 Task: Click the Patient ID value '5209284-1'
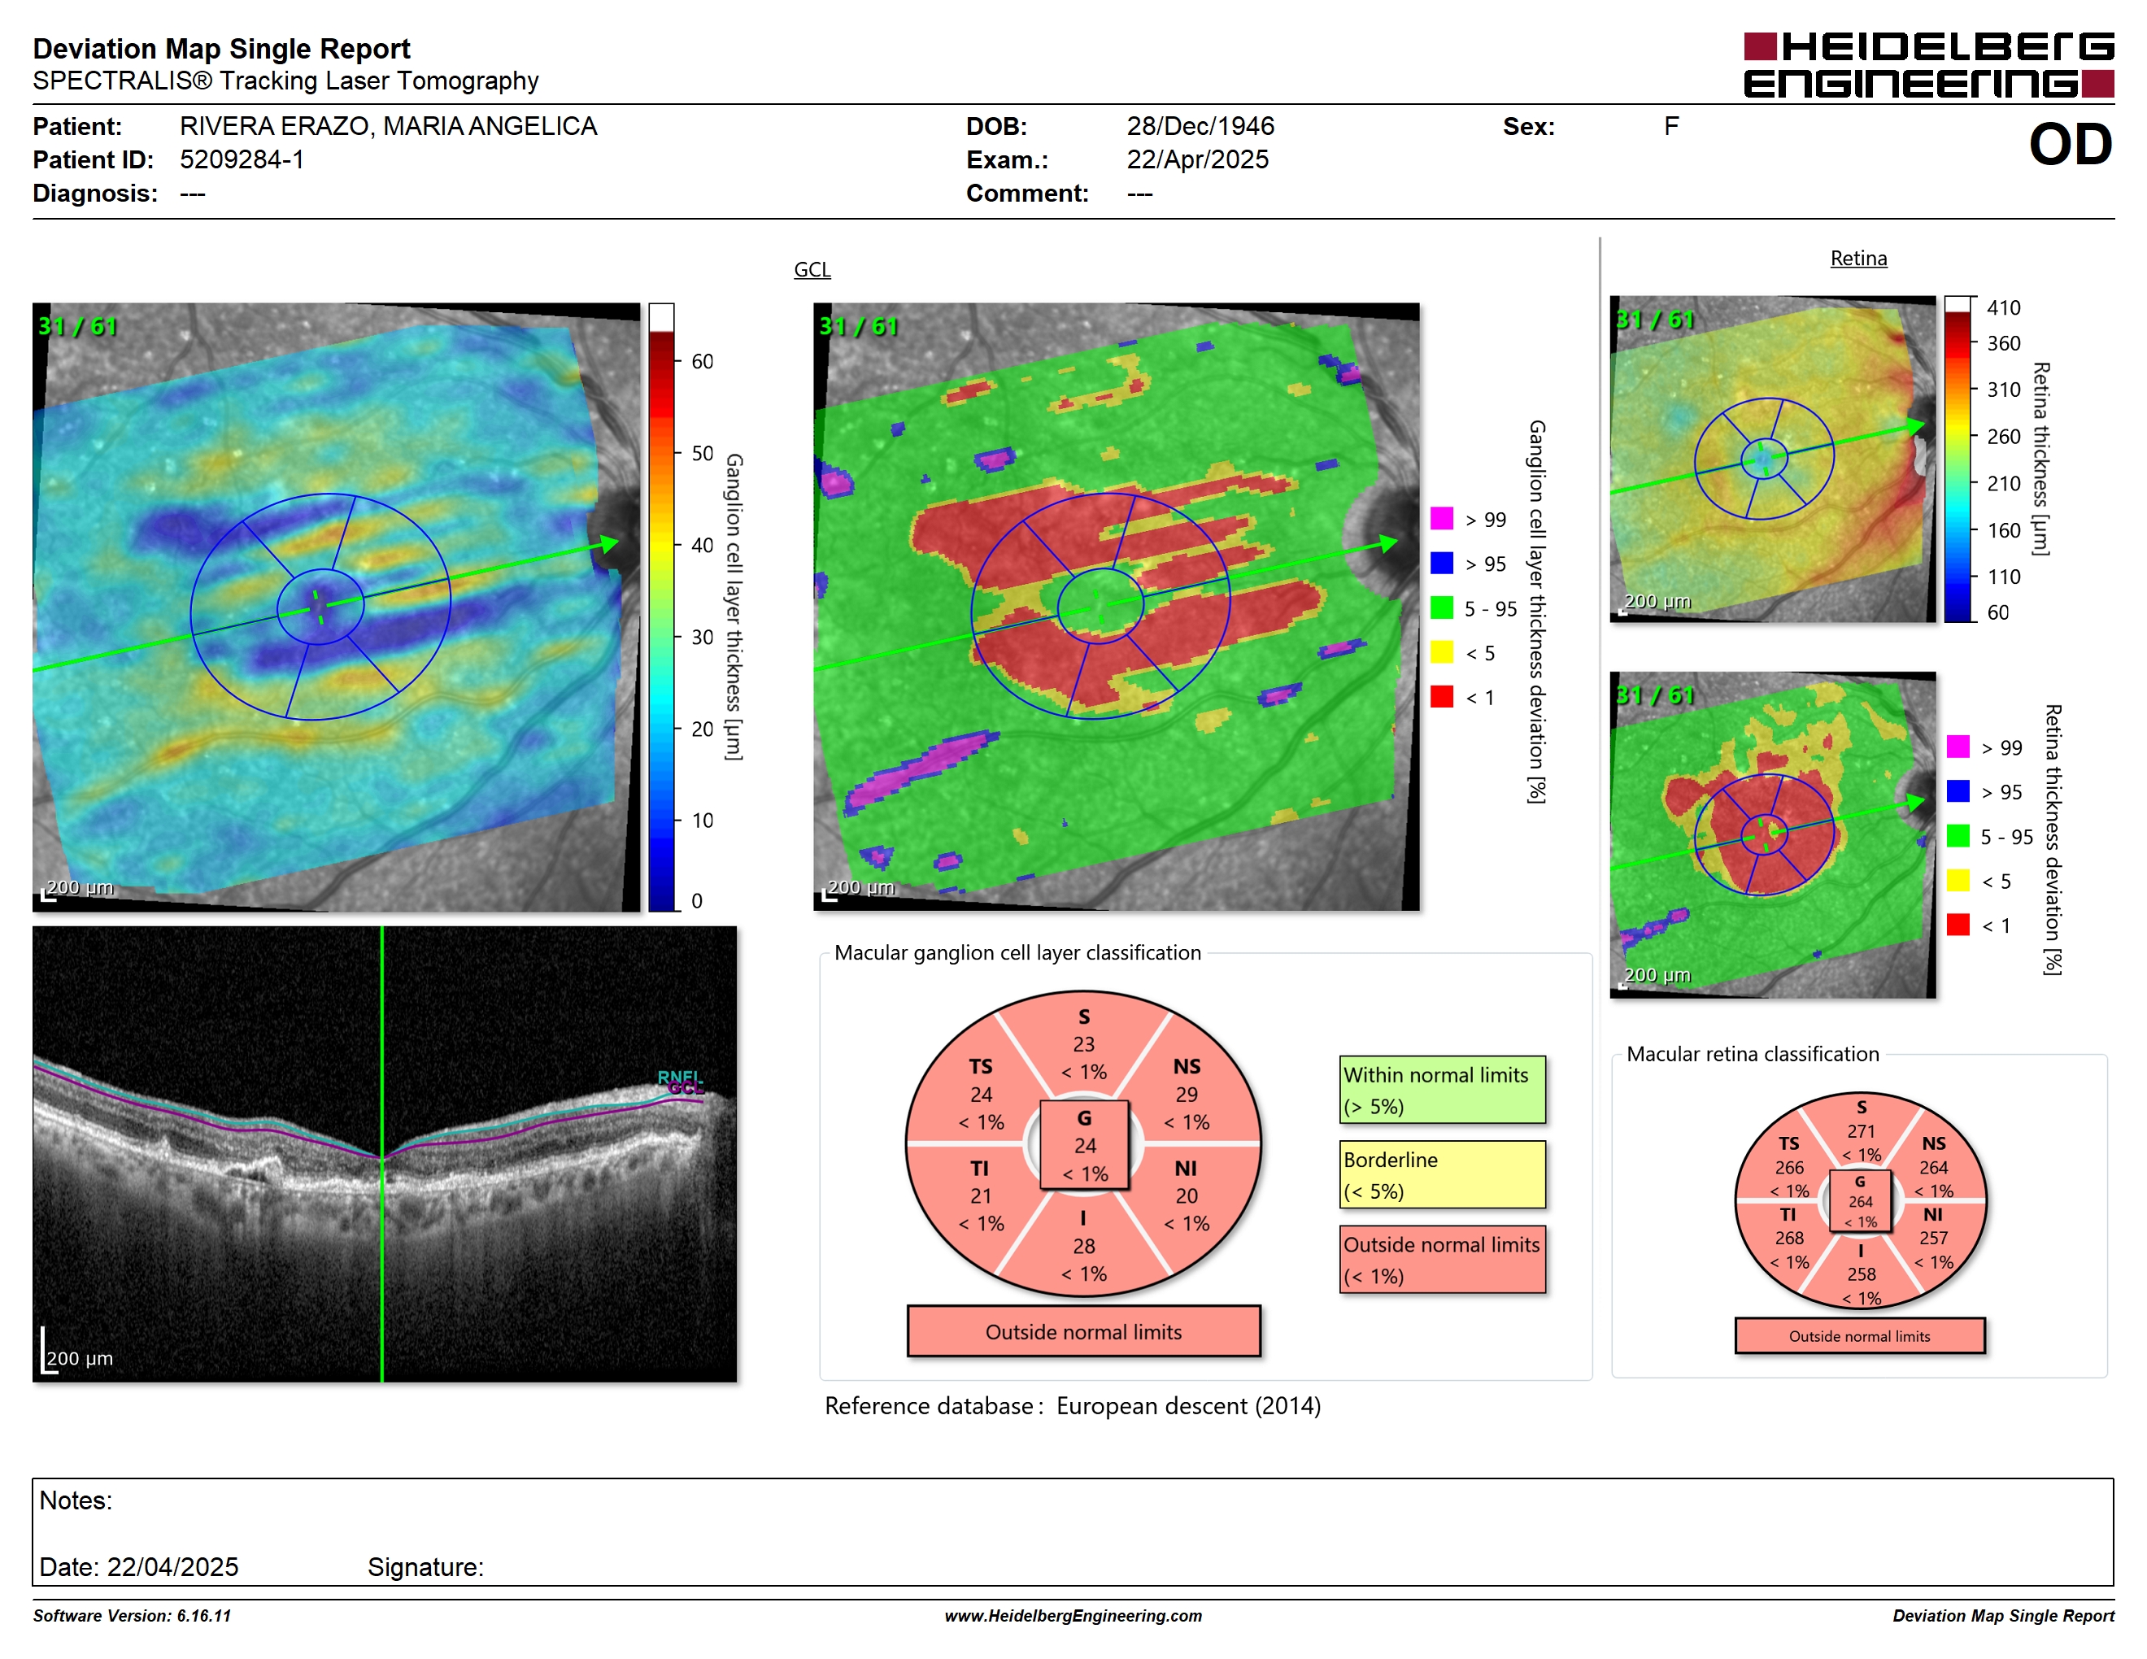pos(242,159)
